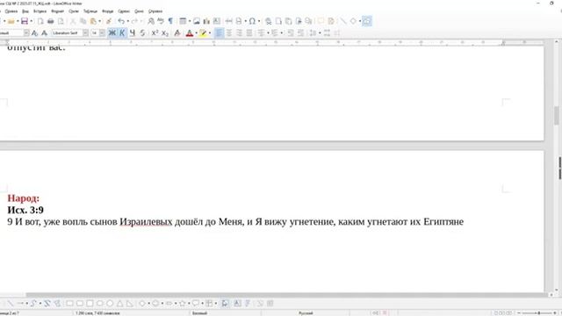Cut selection with the scissors icon
The width and height of the screenshot is (562, 316).
73,21
